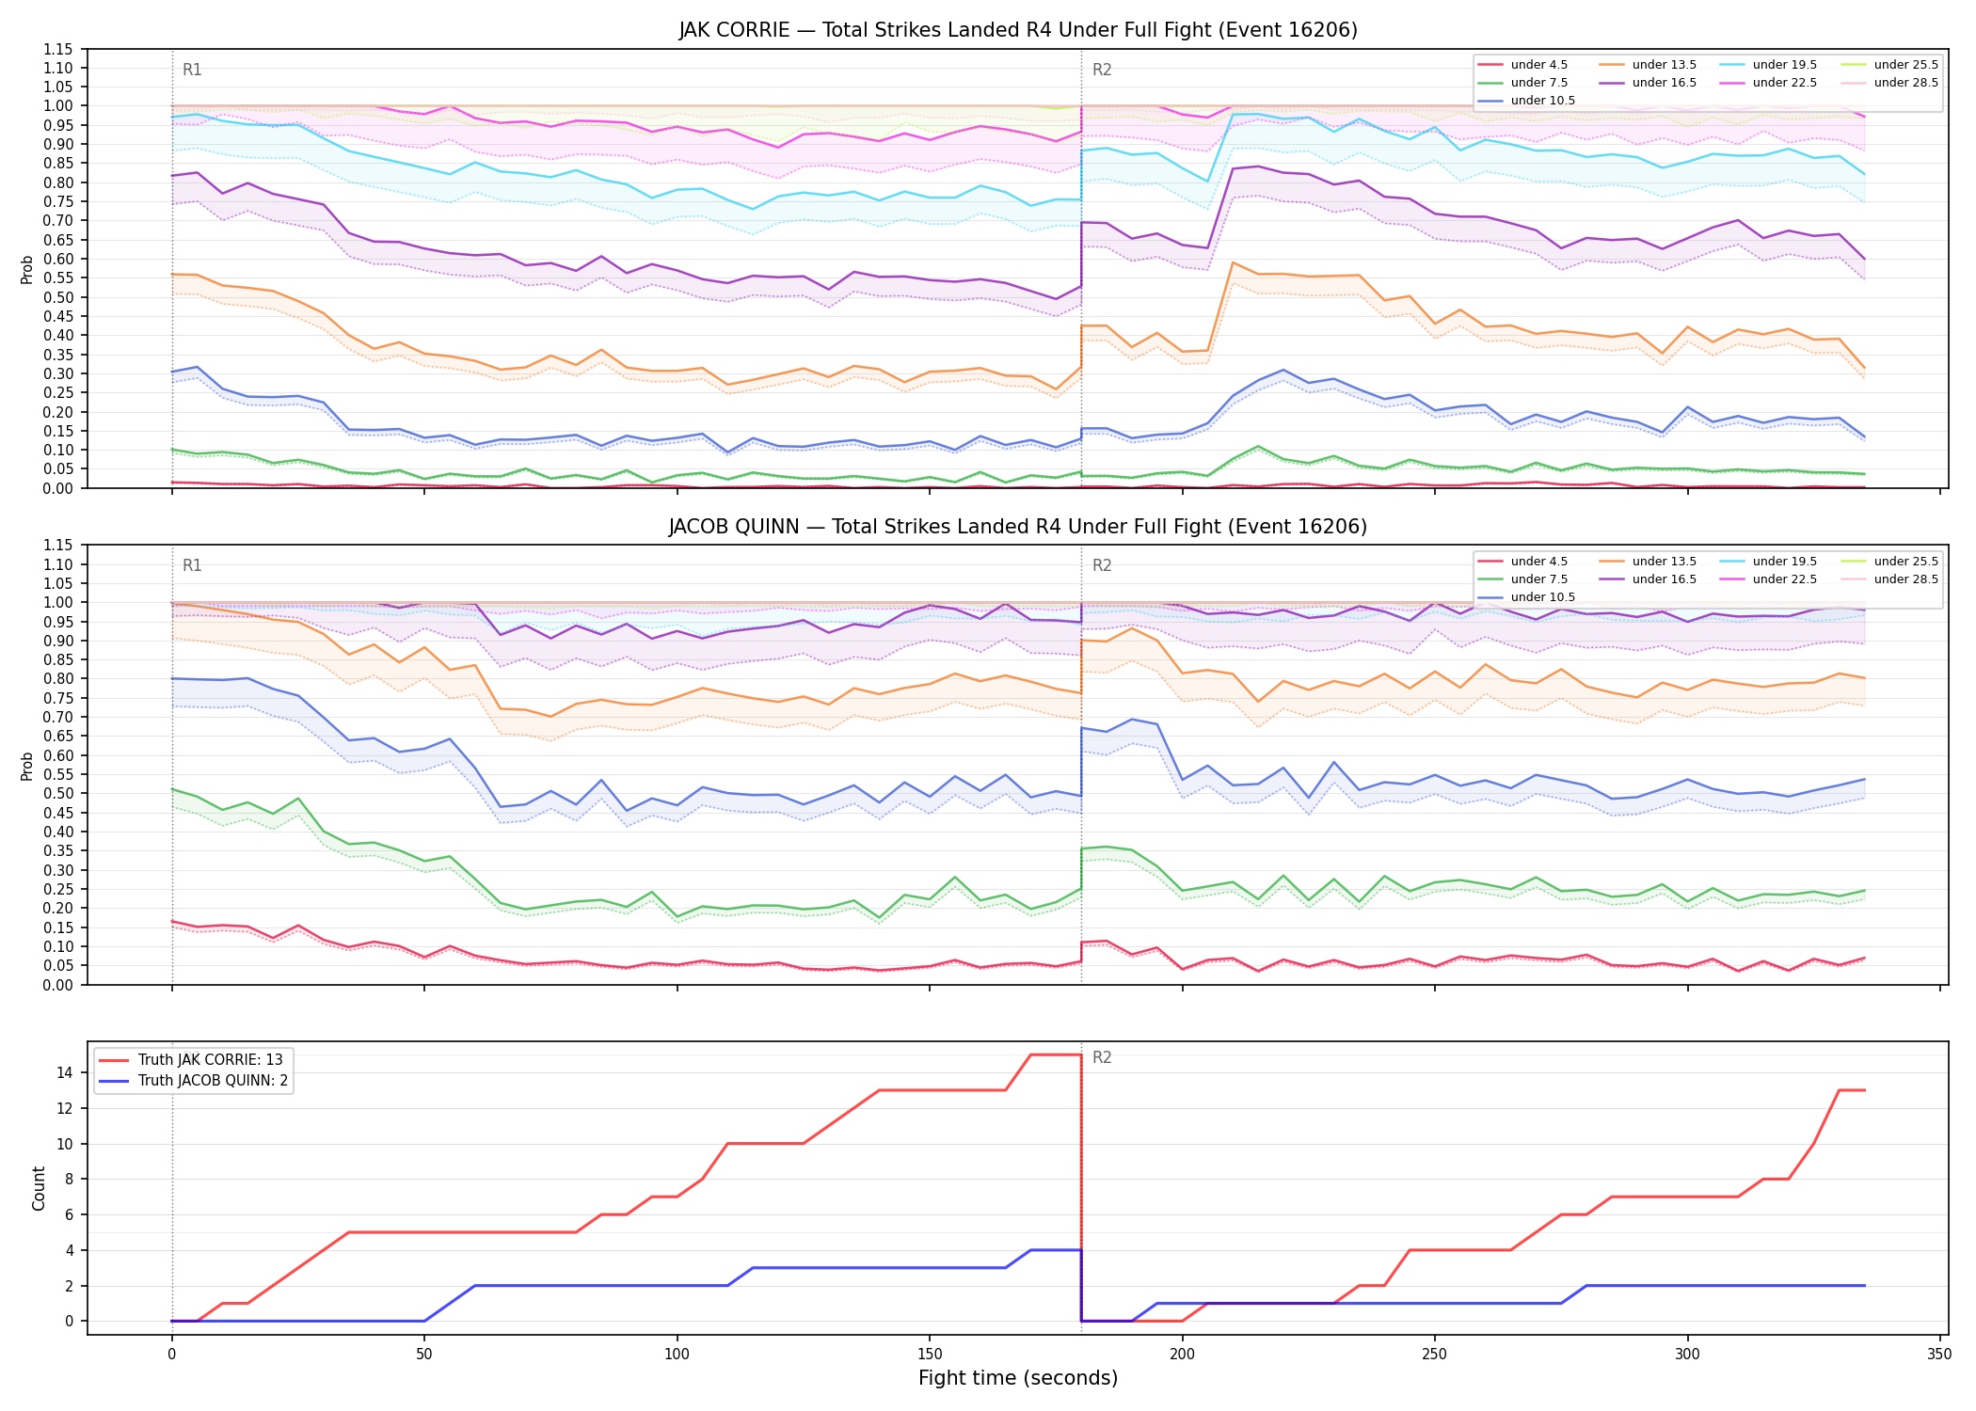Click the 100 tick on fight time axis
Viewport: 1976px width, 1411px height.
click(677, 1355)
